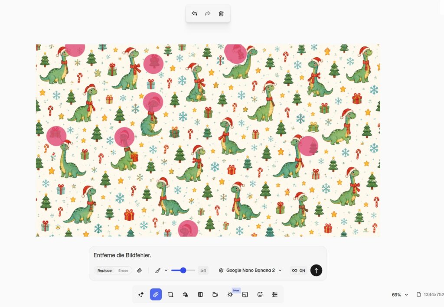The width and height of the screenshot is (444, 307).
Task: Open the sun relight tool marked New
Action: [230, 294]
